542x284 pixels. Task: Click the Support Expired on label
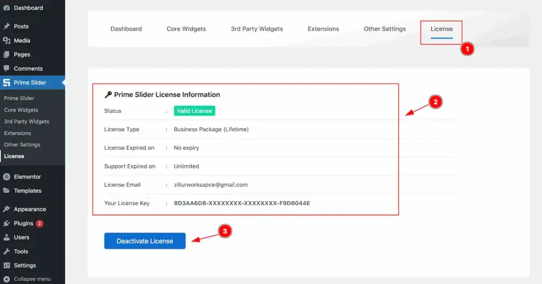(130, 166)
